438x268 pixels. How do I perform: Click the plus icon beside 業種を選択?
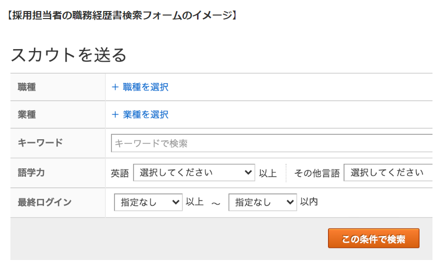pyautogui.click(x=115, y=115)
